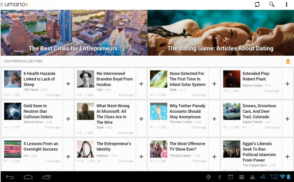The height and width of the screenshot is (182, 294).
Task: Tap the USB connection status icon
Action: (219, 177)
